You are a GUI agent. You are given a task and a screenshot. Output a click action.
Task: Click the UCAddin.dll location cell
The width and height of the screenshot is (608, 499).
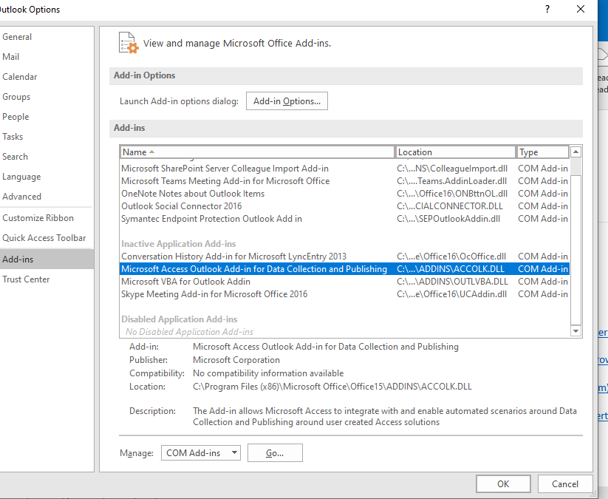pyautogui.click(x=451, y=294)
